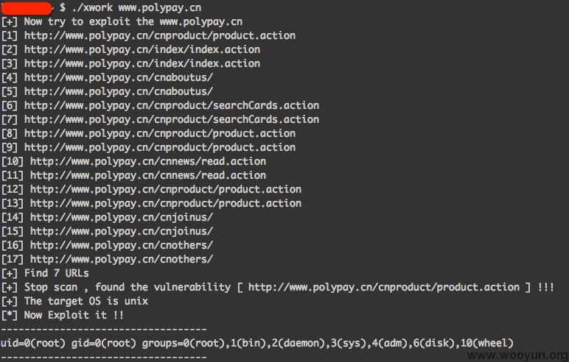Click the www.wooyun.org watermark
This screenshot has width=569, height=362.
518,355
